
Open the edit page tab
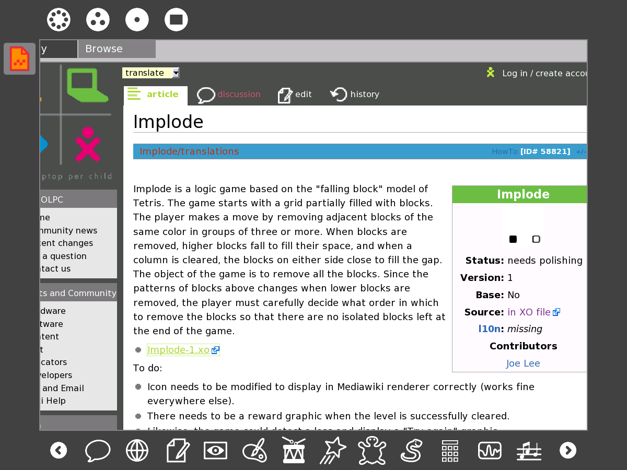295,95
